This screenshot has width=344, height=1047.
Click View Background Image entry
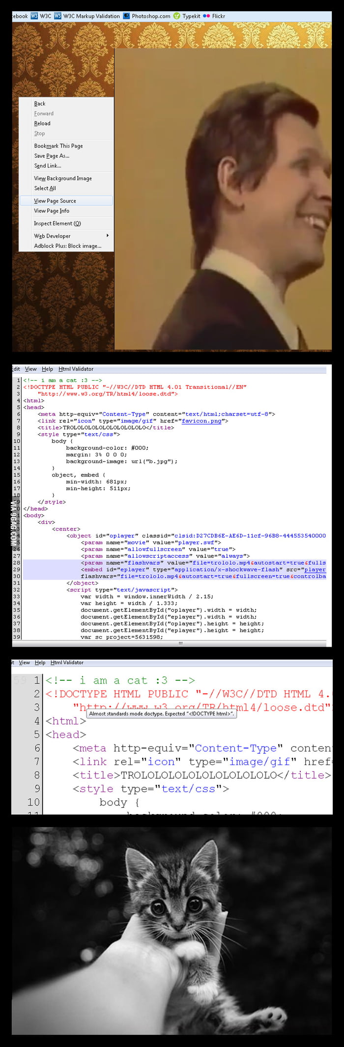[x=63, y=179]
